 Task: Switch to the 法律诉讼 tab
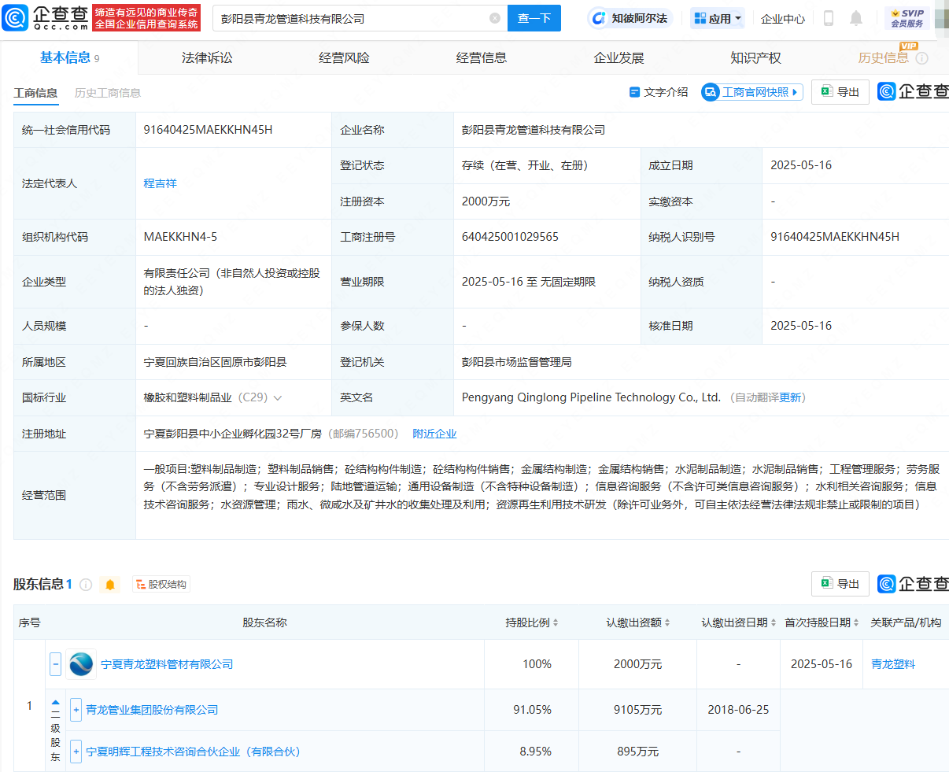207,58
